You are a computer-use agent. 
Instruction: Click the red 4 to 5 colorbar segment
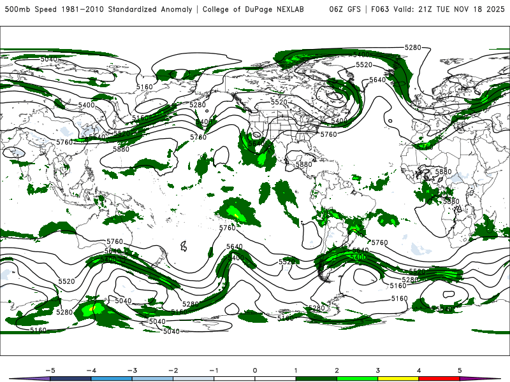click(x=439, y=379)
